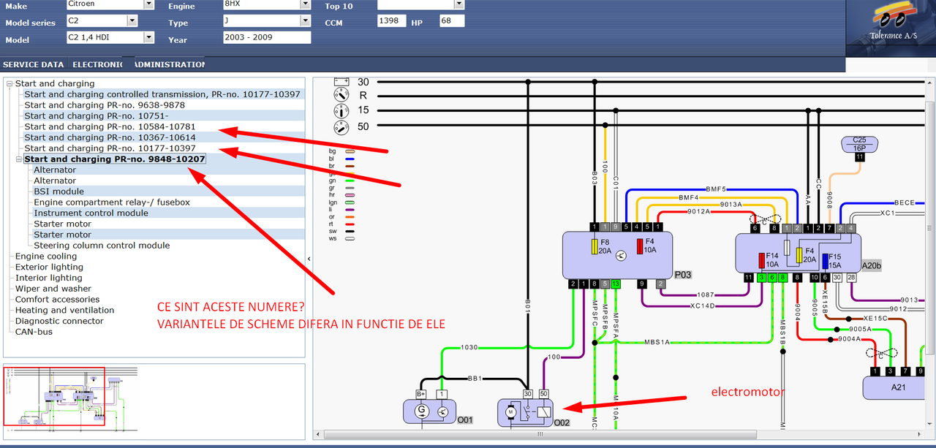Open the Engine cooling category
The image size is (936, 448).
46,257
